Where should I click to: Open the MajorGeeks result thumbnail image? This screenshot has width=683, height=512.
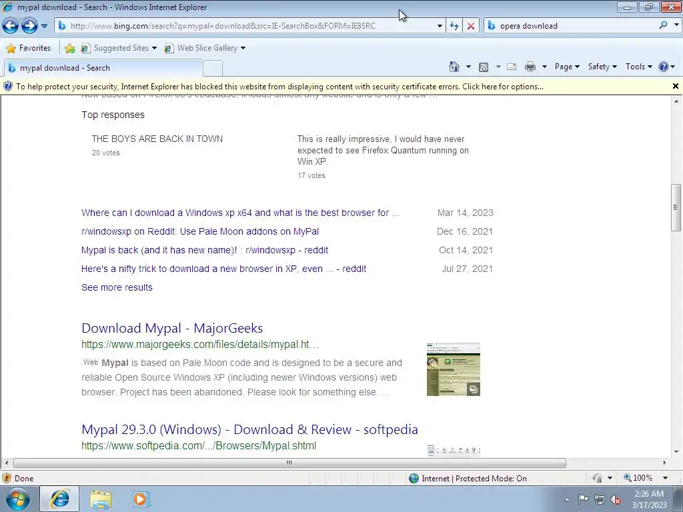tap(454, 369)
